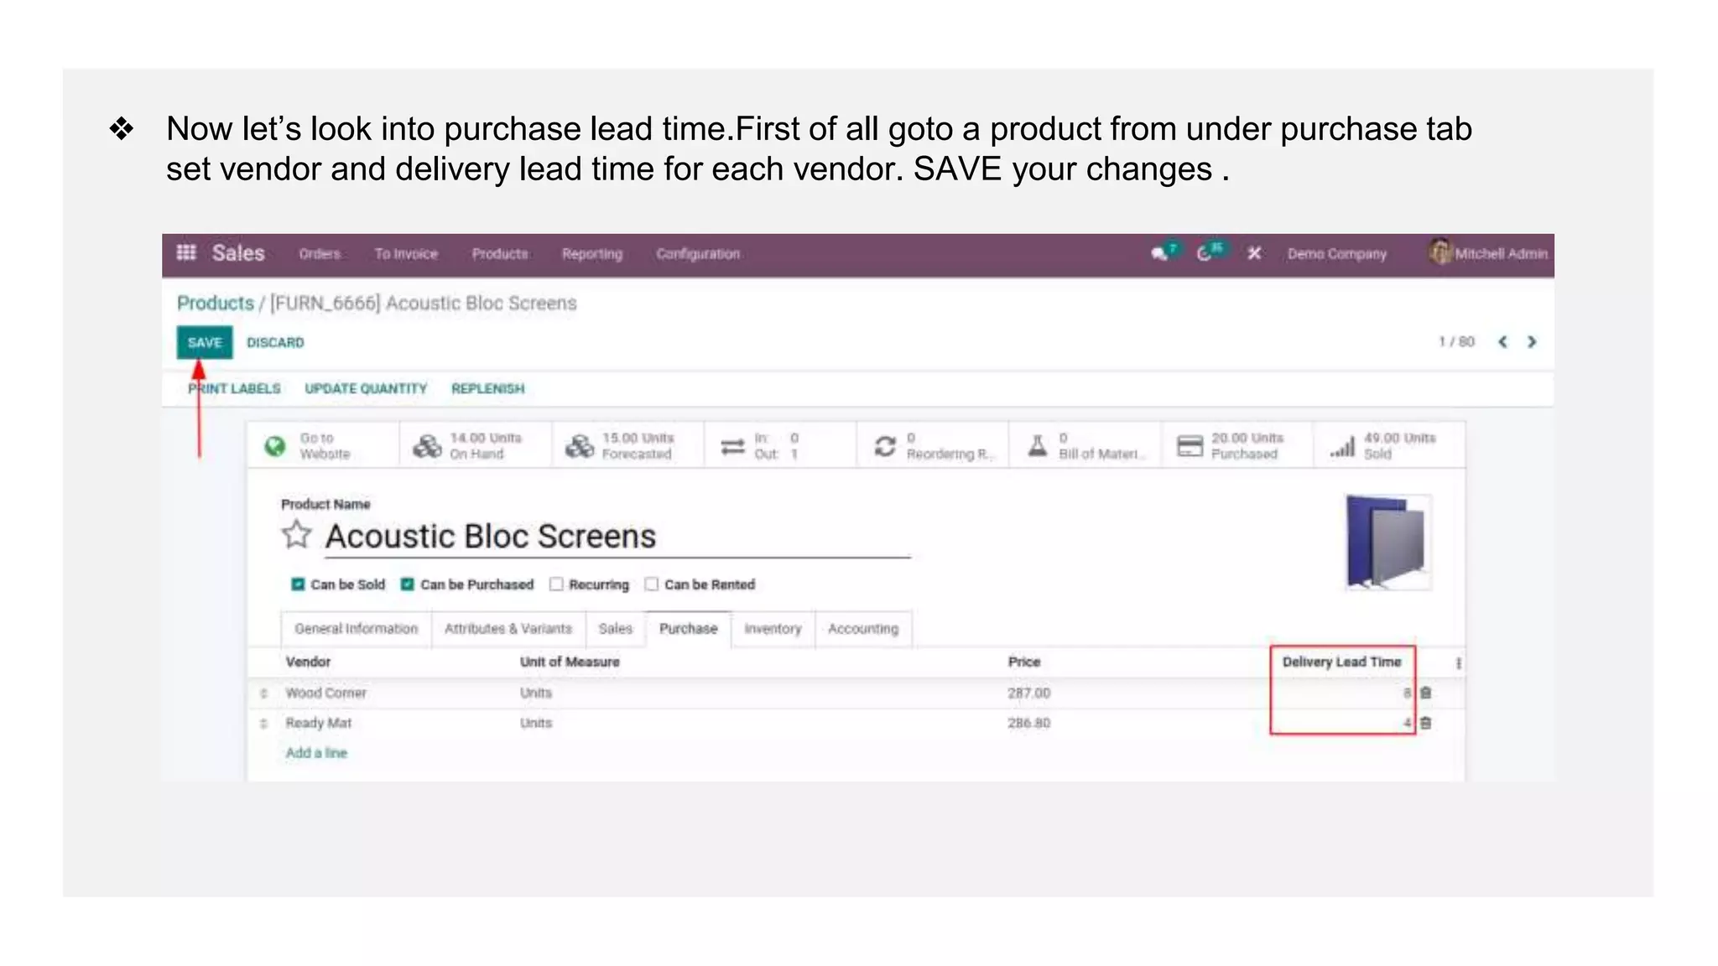Open 49.00 Units Sold stat
Image resolution: width=1718 pixels, height=966 pixels.
(1390, 445)
